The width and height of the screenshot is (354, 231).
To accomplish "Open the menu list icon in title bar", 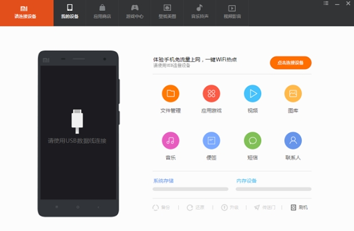I will [x=326, y=3].
